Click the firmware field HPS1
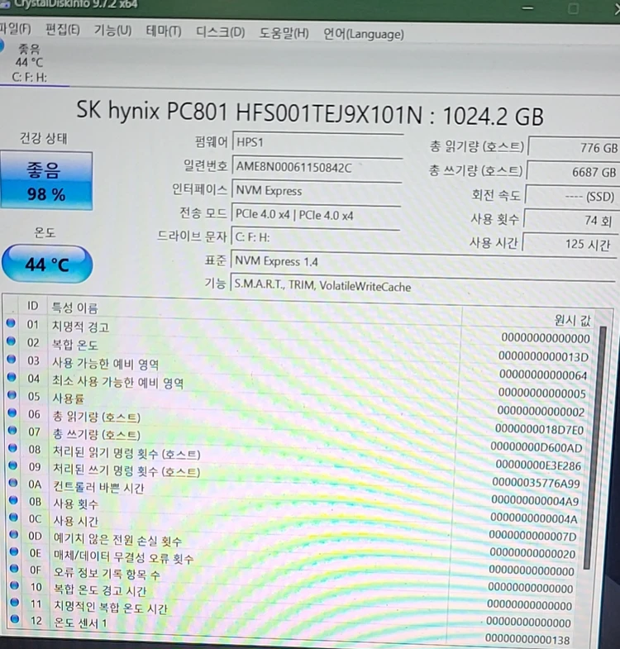 317,143
